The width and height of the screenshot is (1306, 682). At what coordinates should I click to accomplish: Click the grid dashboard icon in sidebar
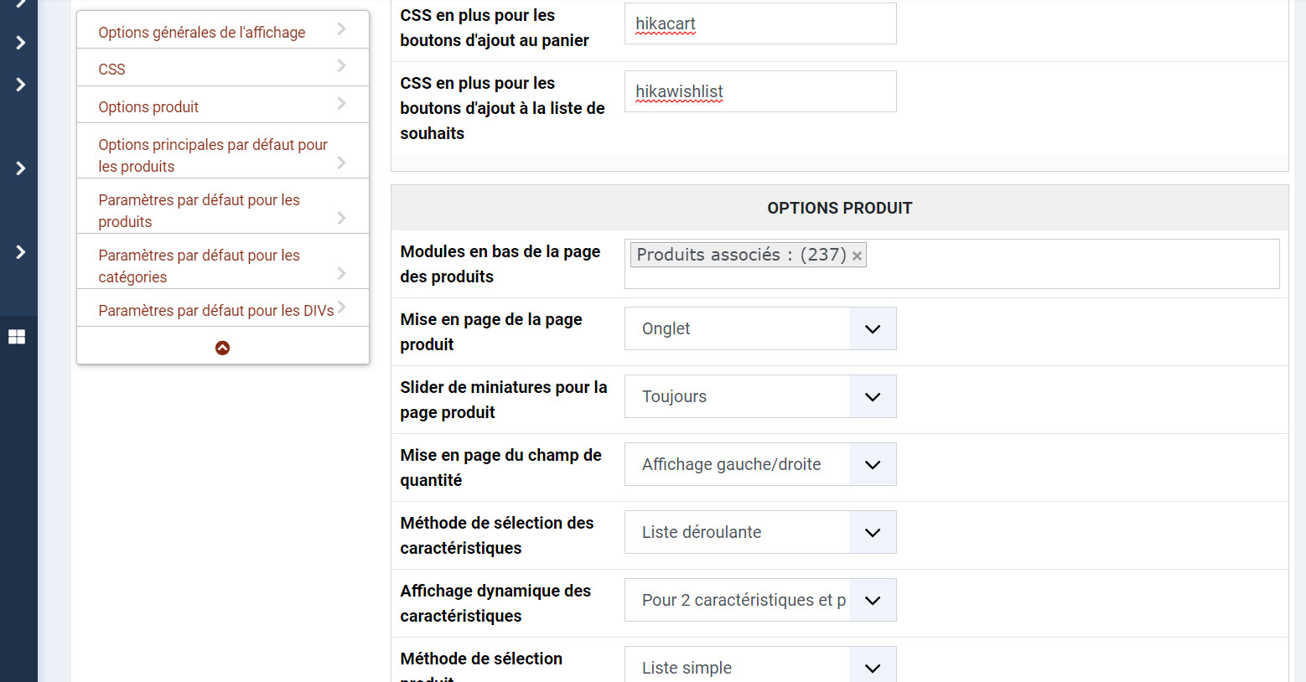[x=17, y=337]
